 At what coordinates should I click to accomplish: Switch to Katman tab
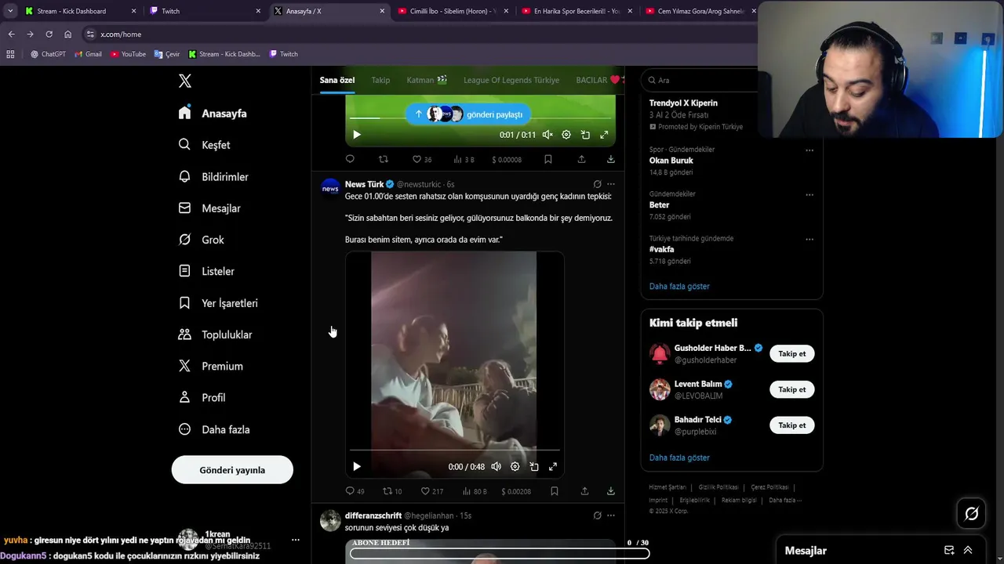(x=427, y=80)
